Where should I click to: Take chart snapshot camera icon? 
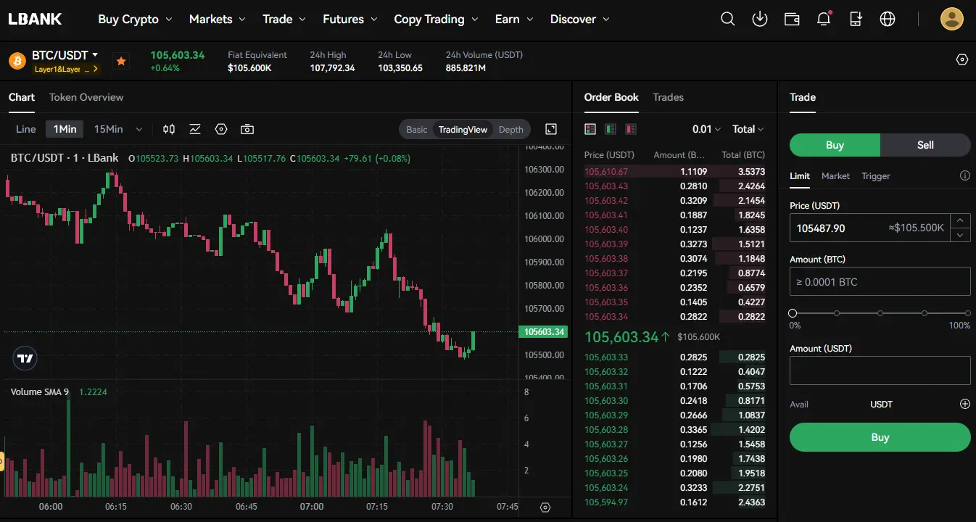[247, 129]
